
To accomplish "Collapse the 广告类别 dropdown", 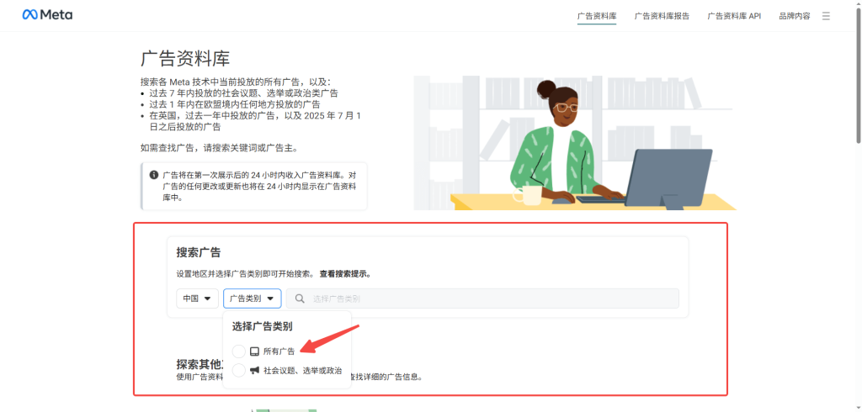I will pos(253,298).
